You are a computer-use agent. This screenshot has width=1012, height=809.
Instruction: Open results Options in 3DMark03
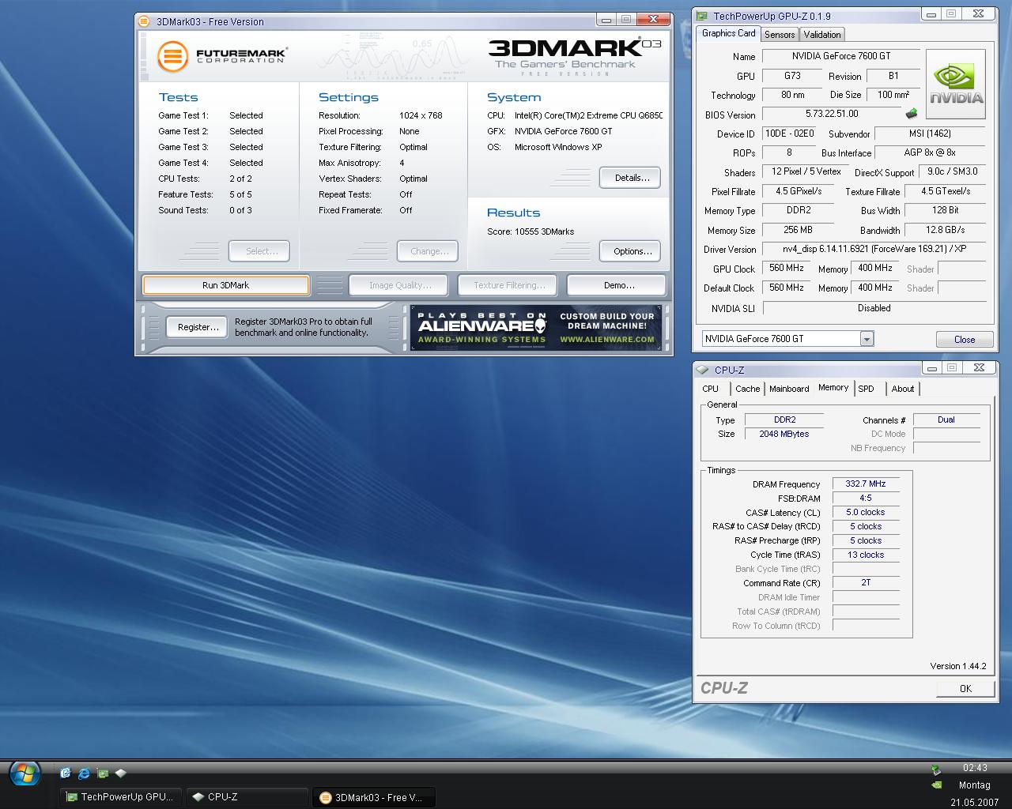[x=630, y=251]
